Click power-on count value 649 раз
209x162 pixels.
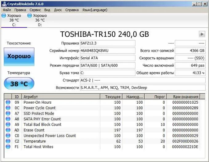[190, 65]
